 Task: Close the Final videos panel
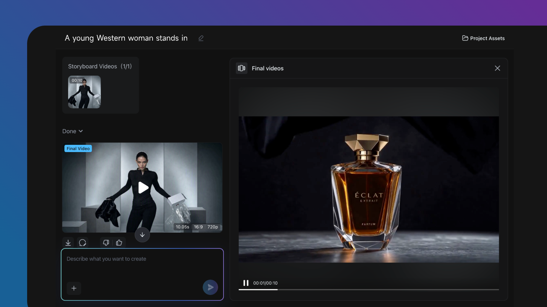[x=497, y=68]
